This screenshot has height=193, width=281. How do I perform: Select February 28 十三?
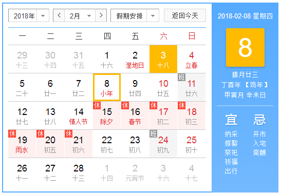(x=79, y=172)
